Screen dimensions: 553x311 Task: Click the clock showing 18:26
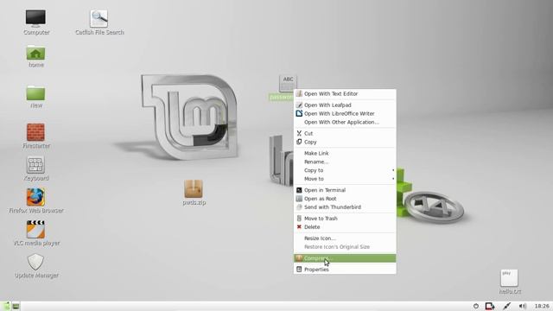(542, 306)
